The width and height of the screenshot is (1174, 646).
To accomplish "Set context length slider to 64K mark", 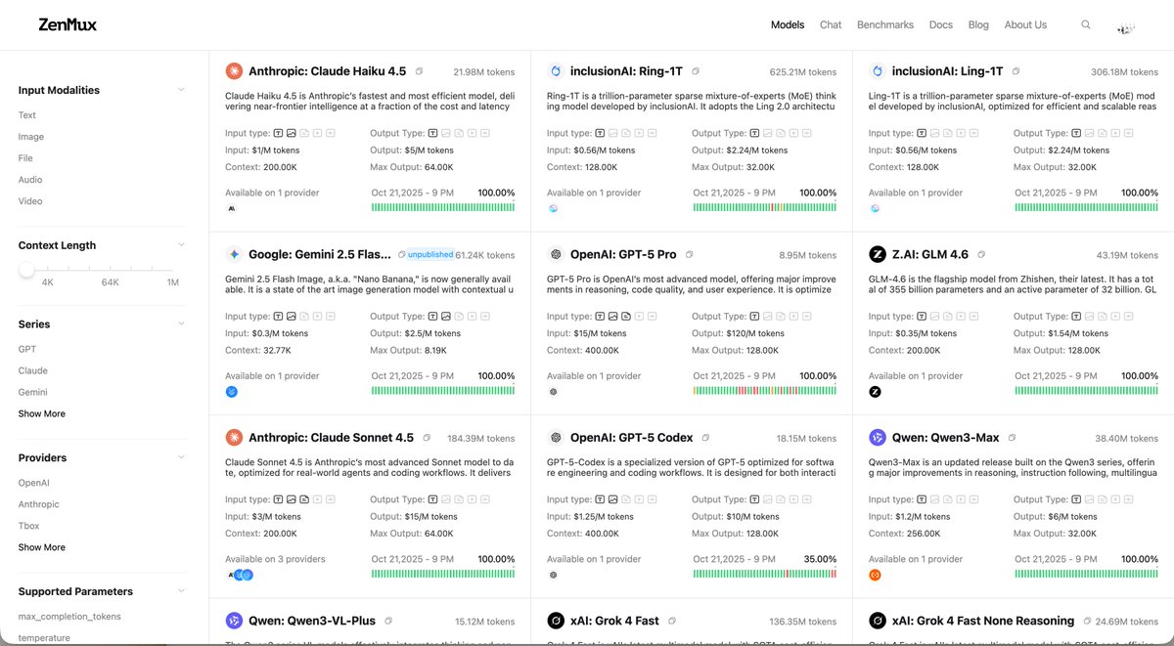I will pos(110,281).
